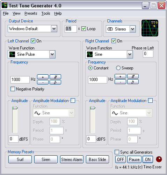
Task: Open the View menu
Action: click(x=16, y=13)
